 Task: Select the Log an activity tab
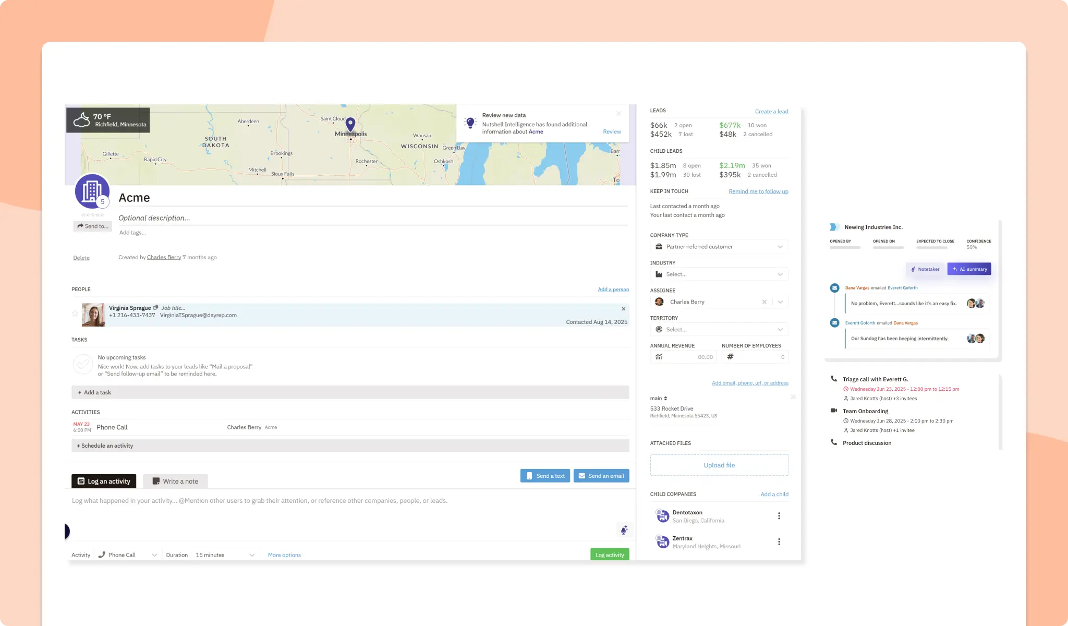[104, 481]
